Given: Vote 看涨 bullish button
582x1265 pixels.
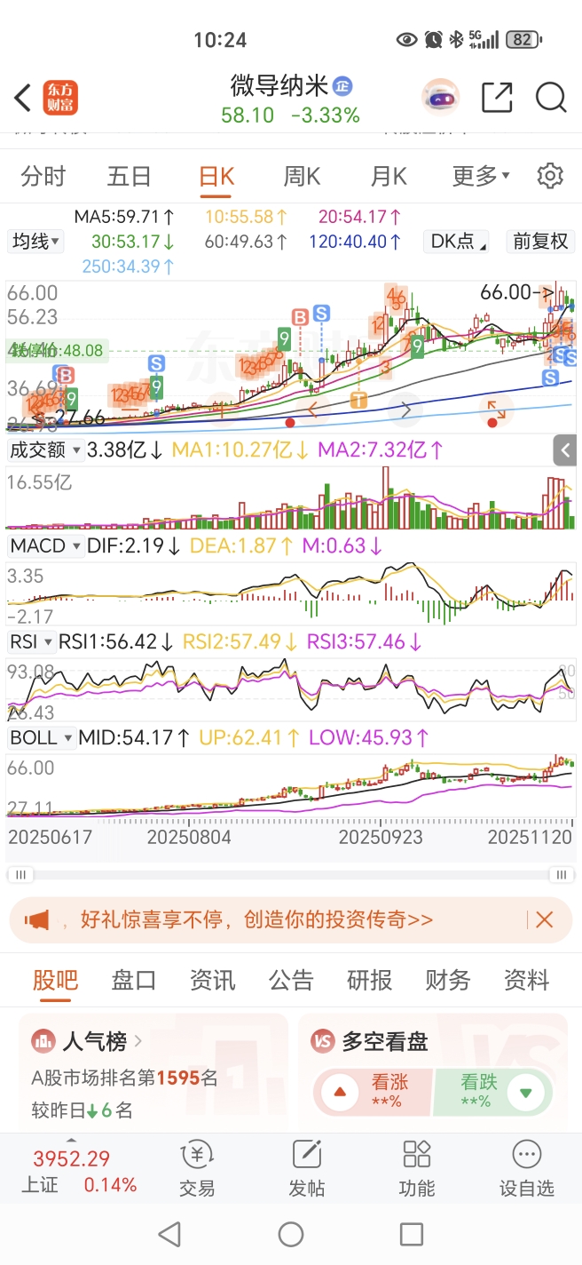Looking at the screenshot, I should pos(373,1092).
